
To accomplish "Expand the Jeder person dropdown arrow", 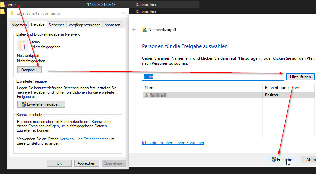I will point(281,77).
